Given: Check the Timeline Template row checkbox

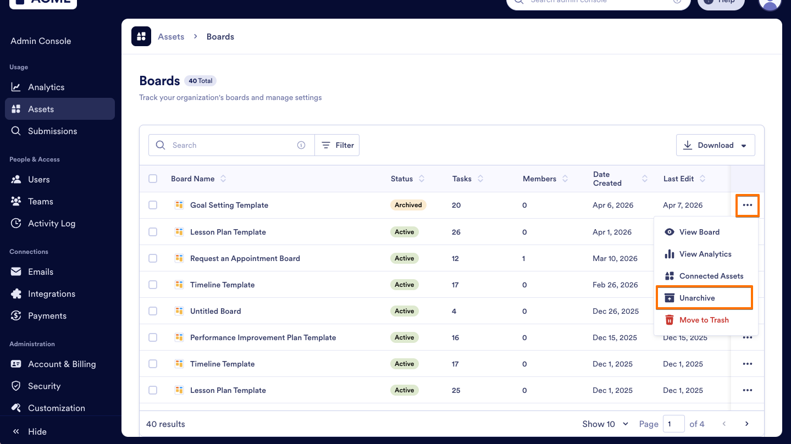Looking at the screenshot, I should click(x=153, y=285).
